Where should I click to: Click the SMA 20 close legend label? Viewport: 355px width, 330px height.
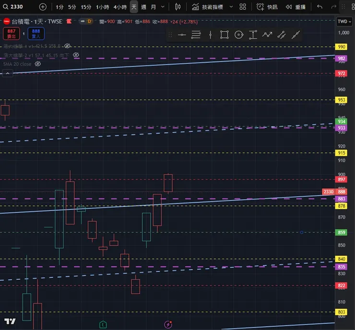[x=17, y=64]
